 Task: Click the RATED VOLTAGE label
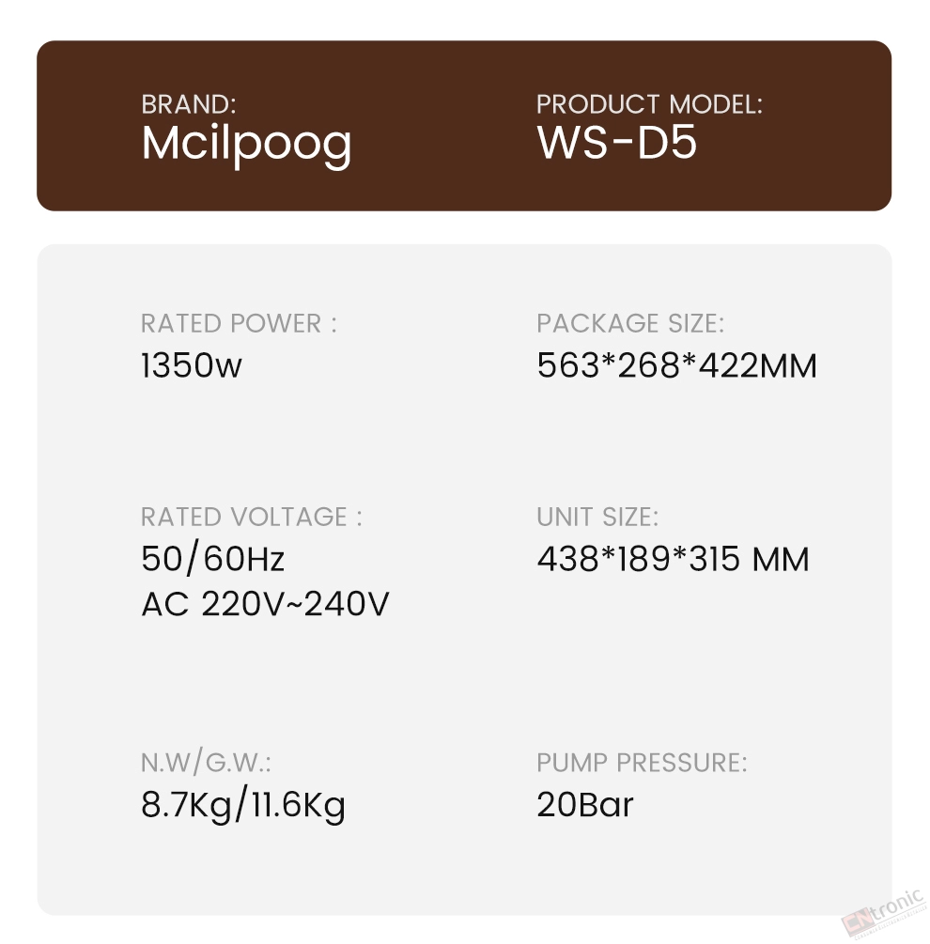click(x=252, y=517)
